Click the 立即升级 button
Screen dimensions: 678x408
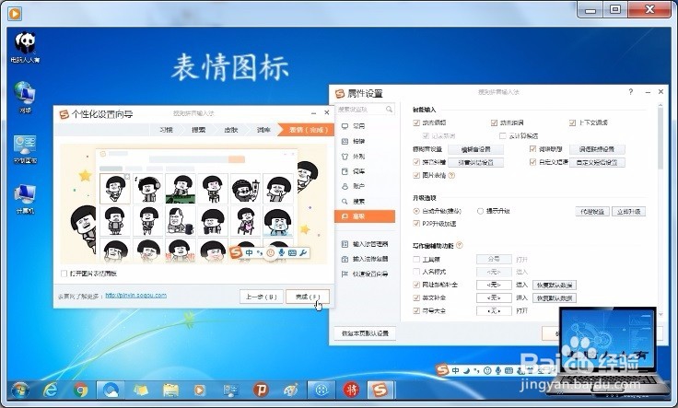point(628,212)
